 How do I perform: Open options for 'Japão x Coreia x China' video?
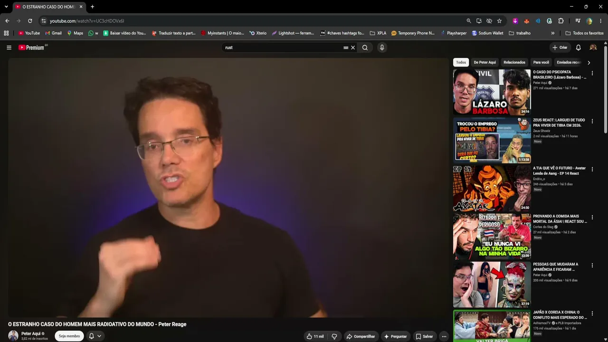(592, 313)
